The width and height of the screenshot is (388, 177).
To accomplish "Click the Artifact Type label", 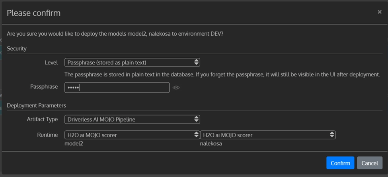I will (42, 119).
